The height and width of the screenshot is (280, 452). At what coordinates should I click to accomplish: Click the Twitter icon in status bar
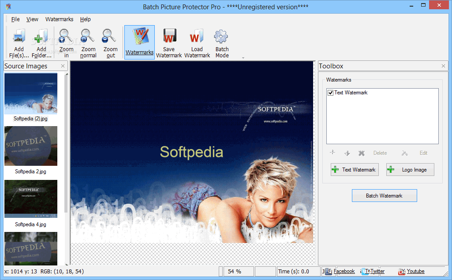[x=365, y=271]
